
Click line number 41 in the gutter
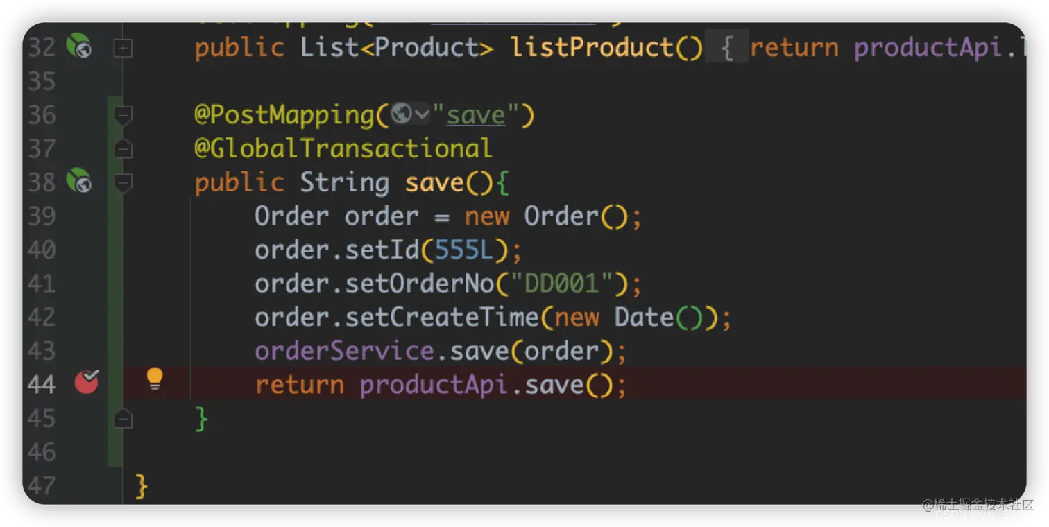42,284
